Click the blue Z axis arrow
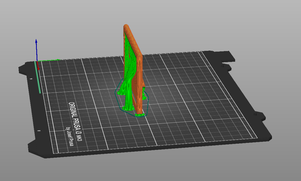301x181 pixels. (x=36, y=50)
